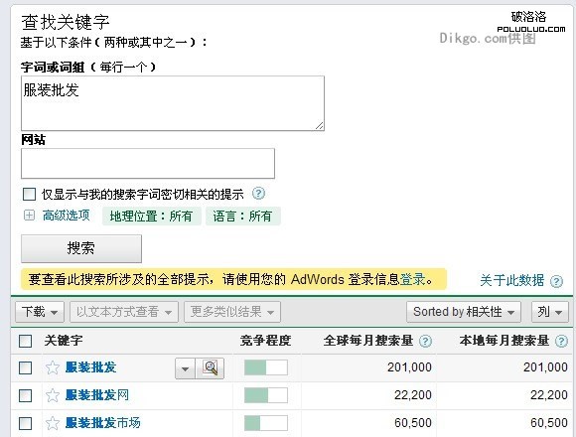The image size is (576, 437).
Task: Click help icon beside 关于此数据
Action: [556, 281]
